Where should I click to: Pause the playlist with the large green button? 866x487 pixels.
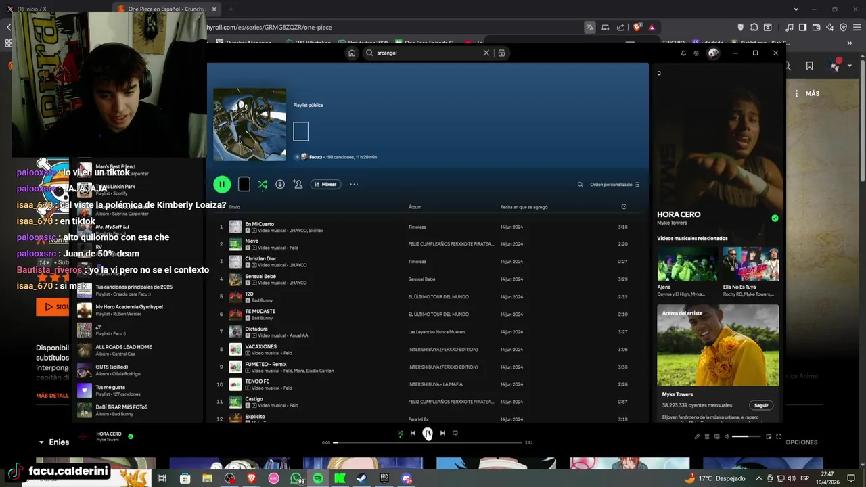pyautogui.click(x=222, y=184)
